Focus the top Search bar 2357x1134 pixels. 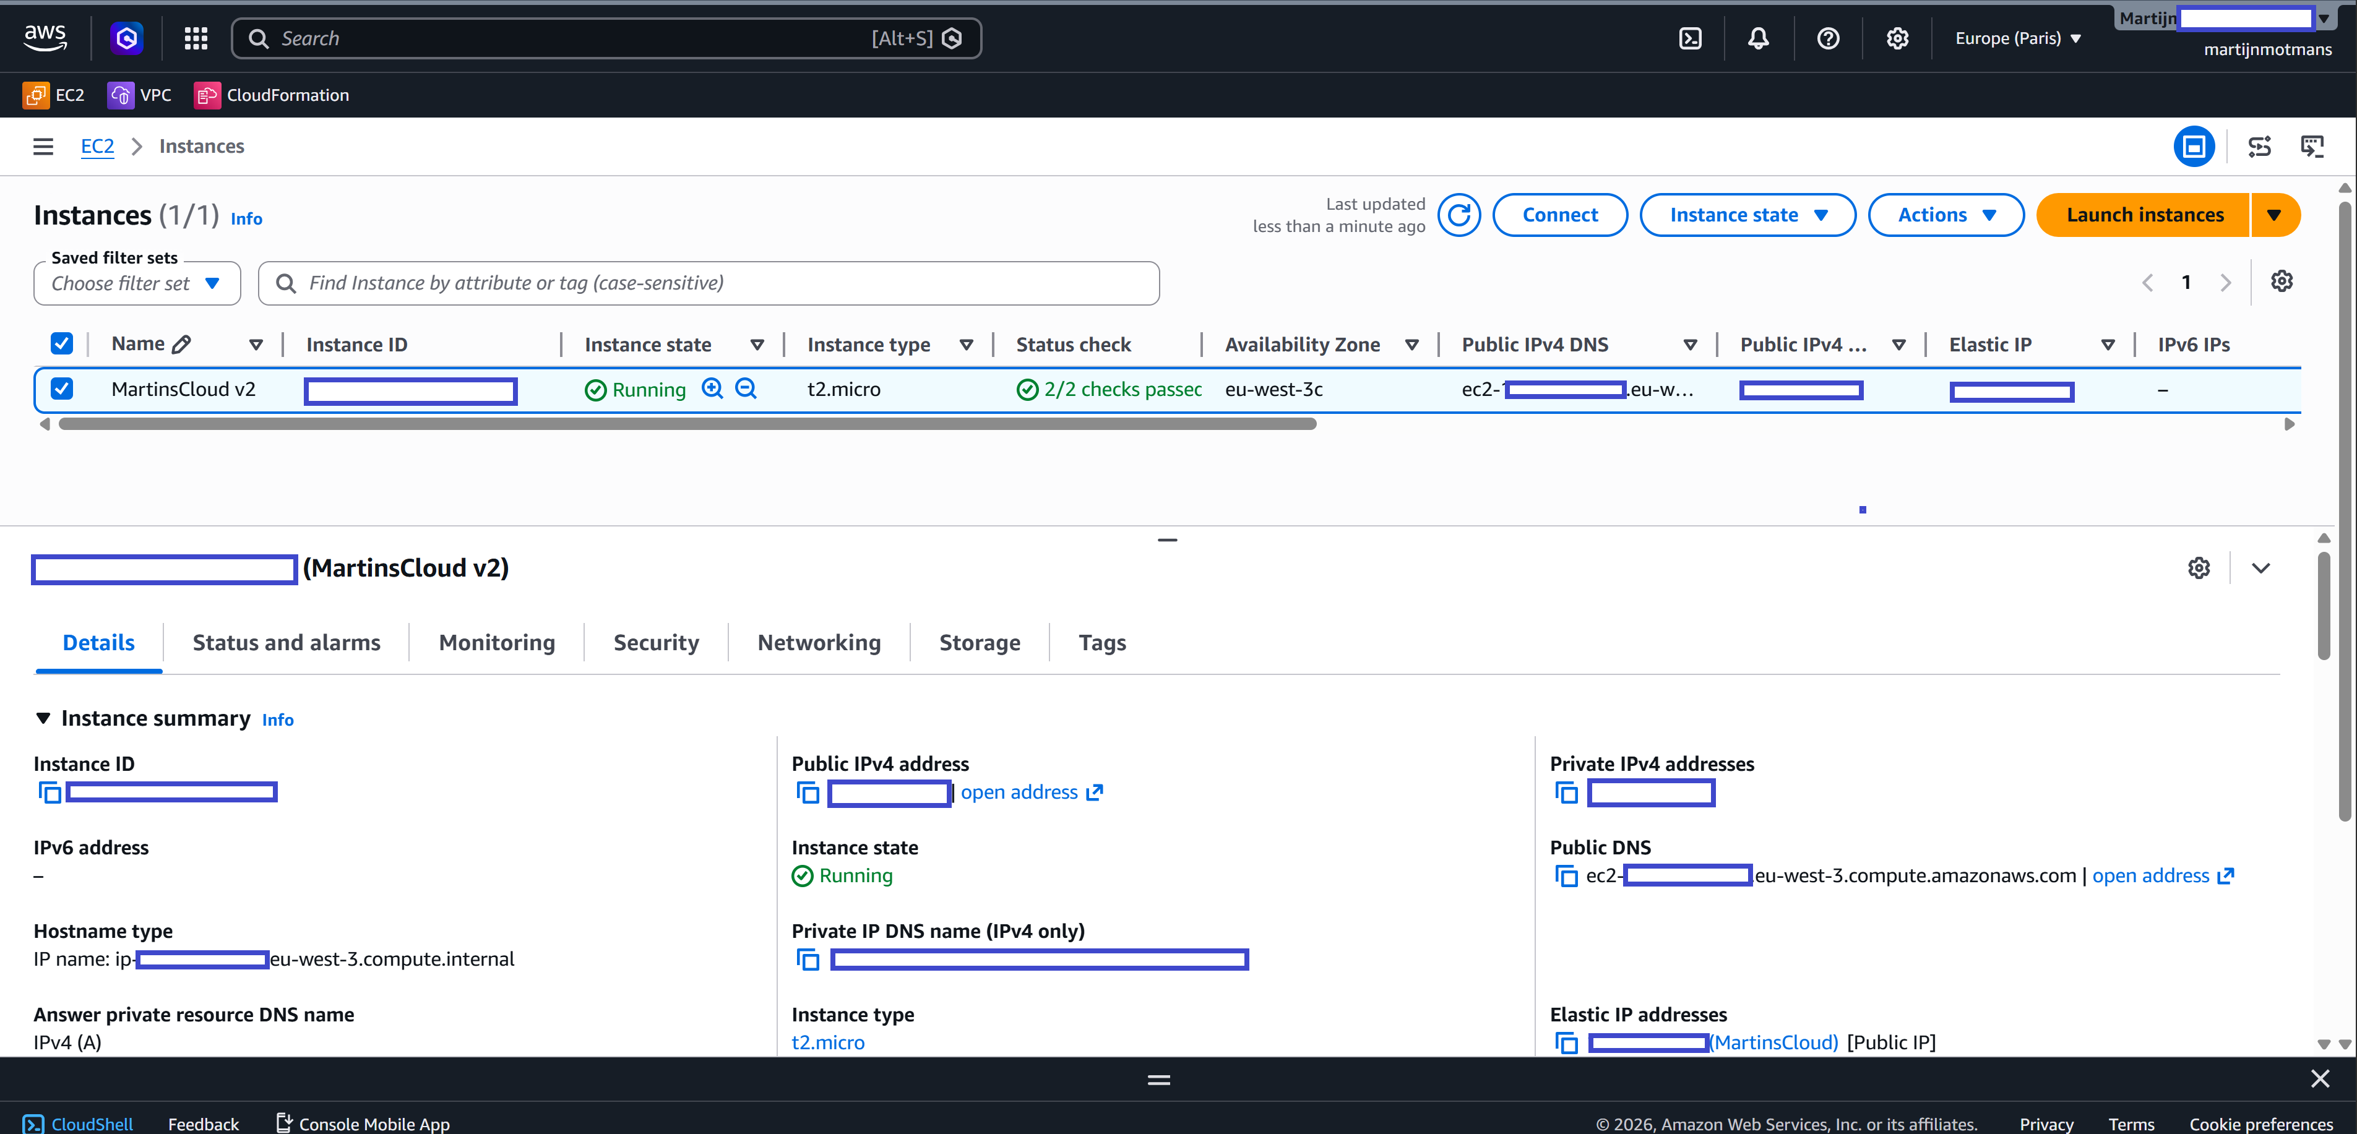pyautogui.click(x=606, y=38)
